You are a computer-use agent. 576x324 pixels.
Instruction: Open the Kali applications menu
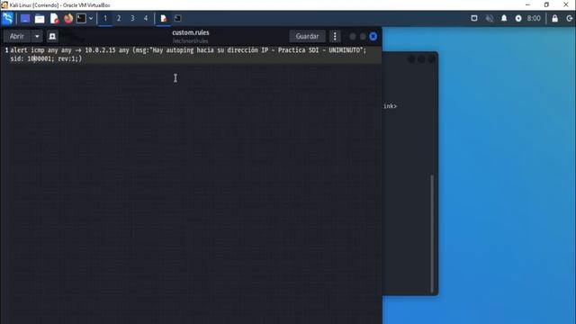click(x=7, y=18)
